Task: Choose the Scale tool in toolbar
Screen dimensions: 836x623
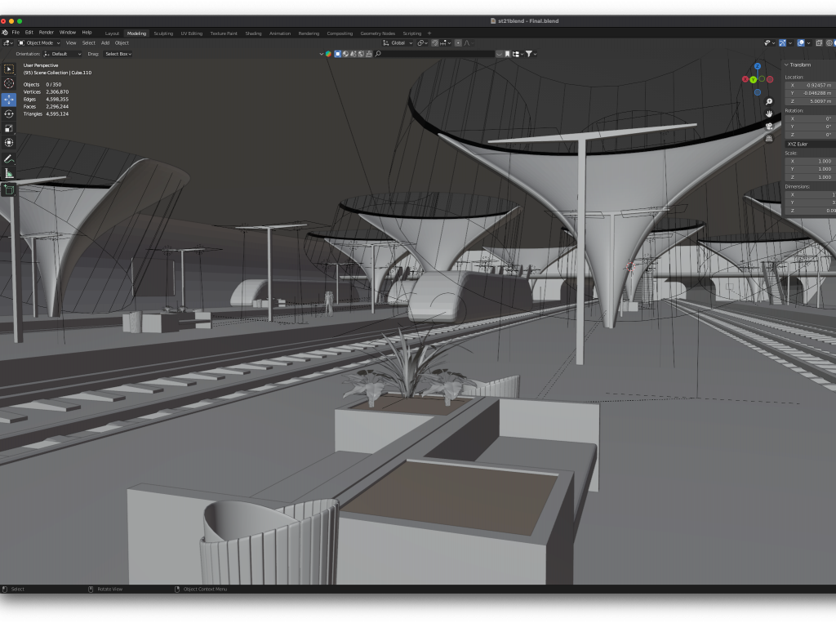Action: click(x=9, y=128)
